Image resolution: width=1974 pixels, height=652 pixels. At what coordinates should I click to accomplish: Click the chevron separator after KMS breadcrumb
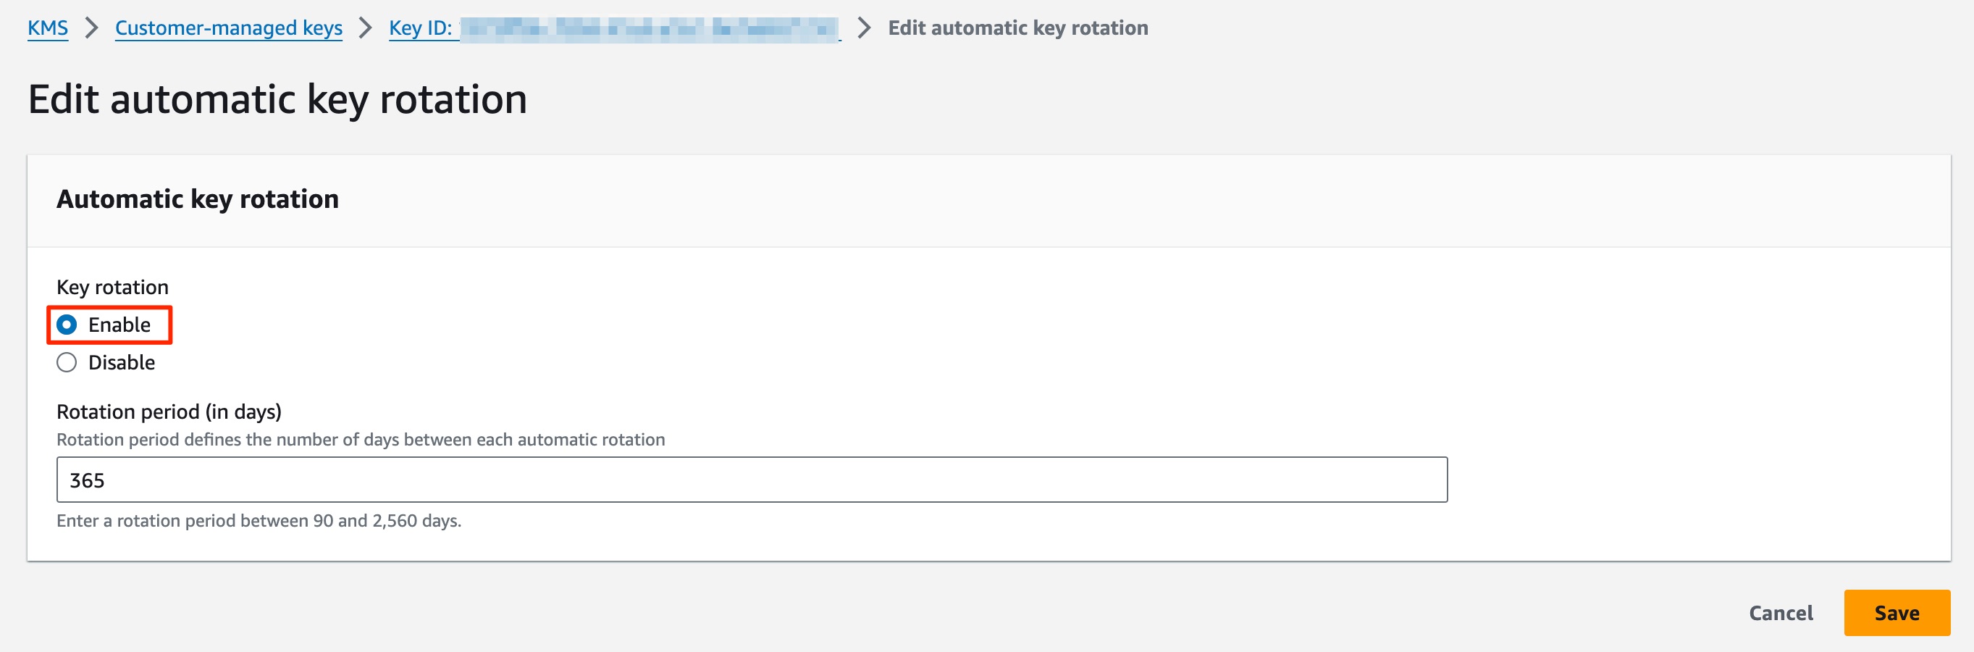coord(92,28)
